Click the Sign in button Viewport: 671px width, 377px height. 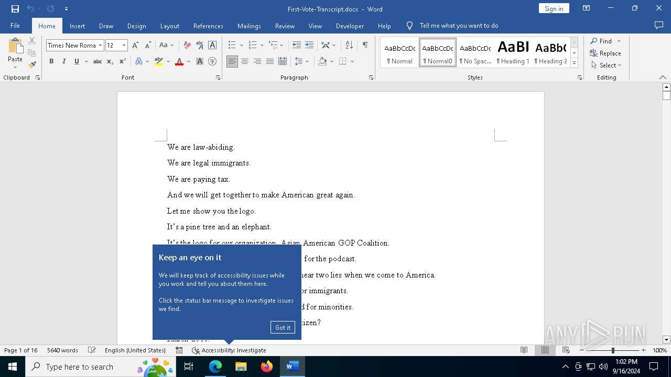pyautogui.click(x=554, y=8)
